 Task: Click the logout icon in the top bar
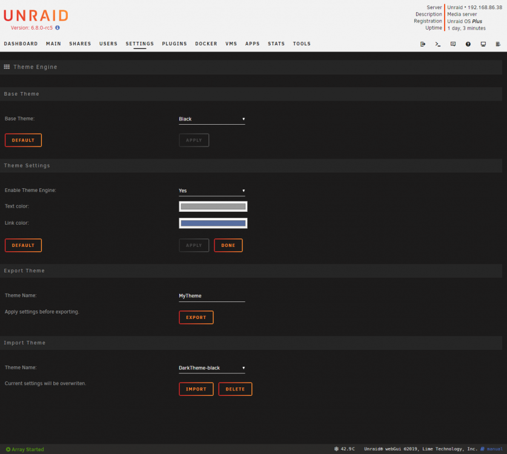pos(423,44)
